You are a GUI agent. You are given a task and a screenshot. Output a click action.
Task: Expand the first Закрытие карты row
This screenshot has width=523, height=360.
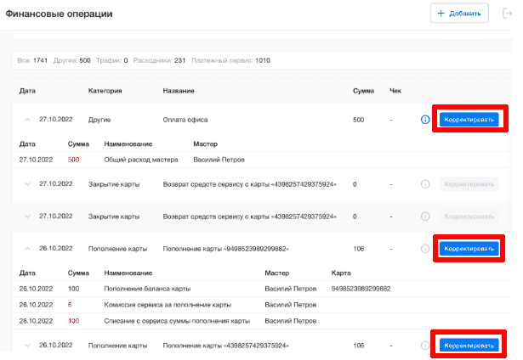27,184
